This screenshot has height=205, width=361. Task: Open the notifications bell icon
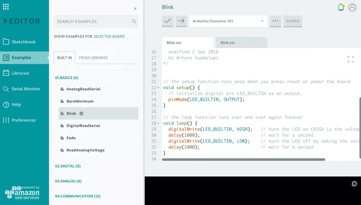(341, 7)
